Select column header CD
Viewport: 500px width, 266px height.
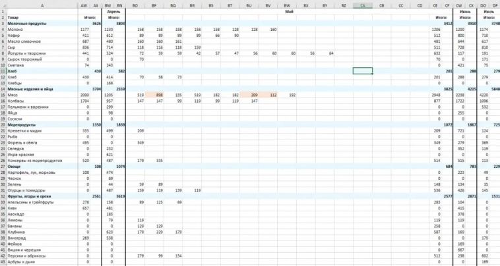[420, 6]
